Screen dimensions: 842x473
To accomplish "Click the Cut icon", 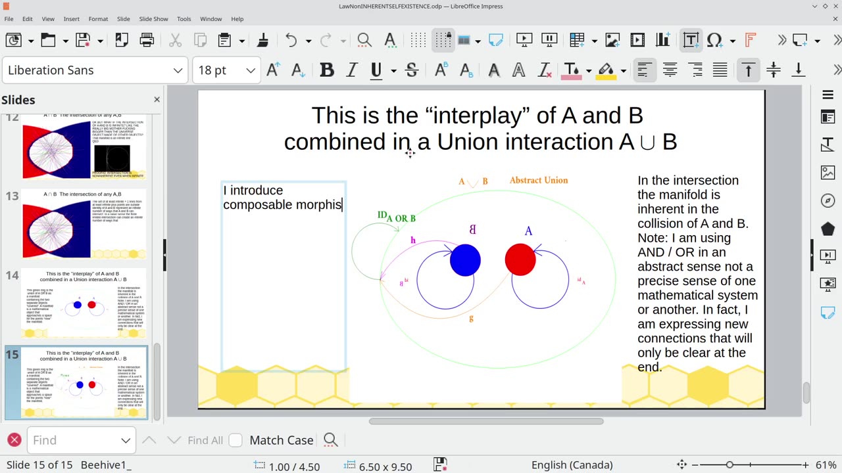I will 175,40.
